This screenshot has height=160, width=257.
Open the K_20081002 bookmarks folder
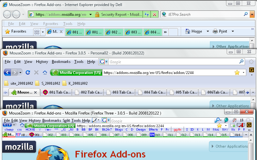(x=75, y=83)
